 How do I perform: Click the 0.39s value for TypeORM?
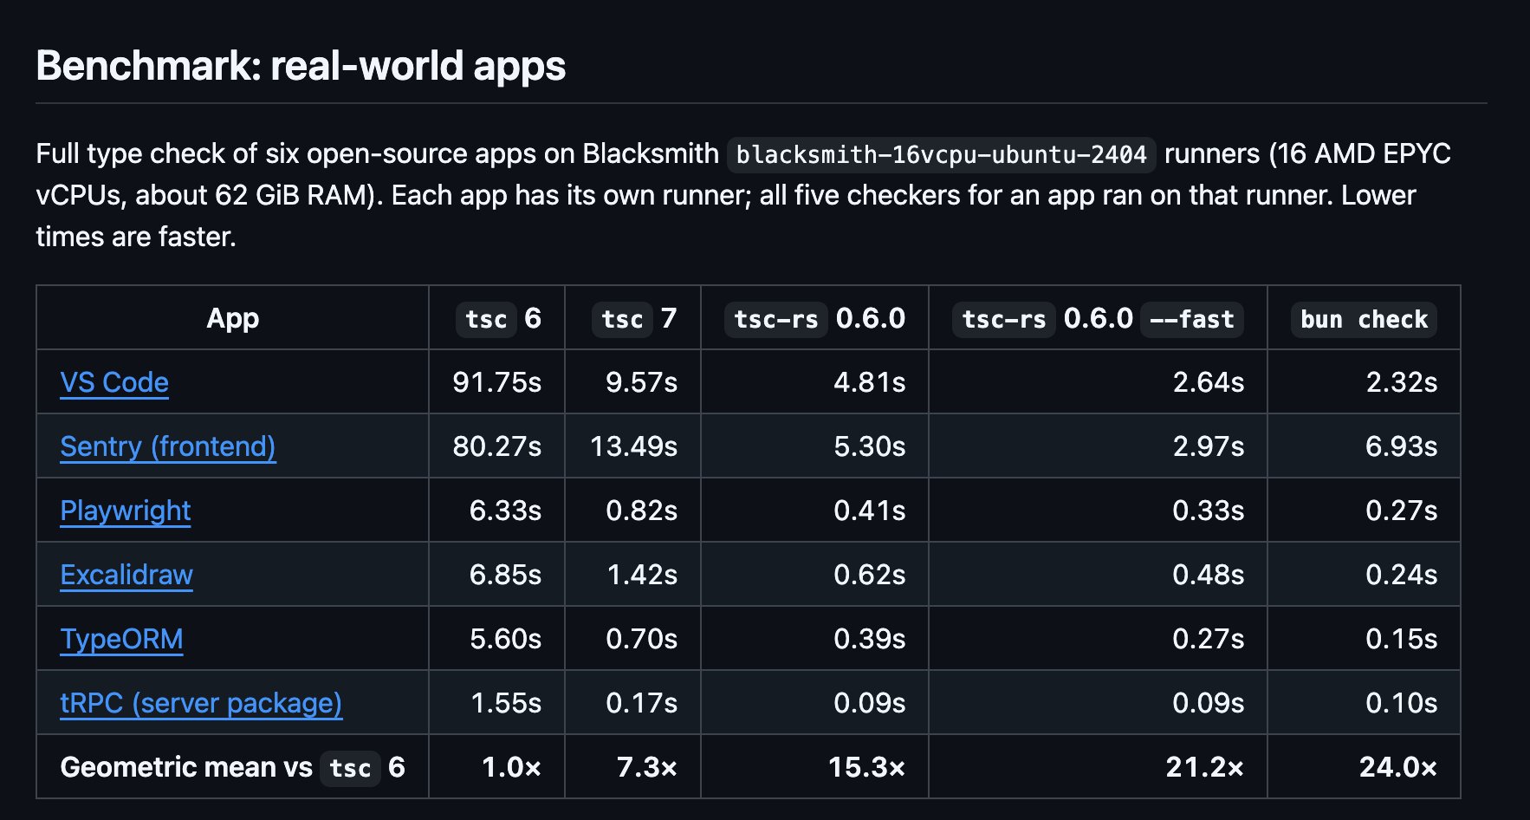869,639
